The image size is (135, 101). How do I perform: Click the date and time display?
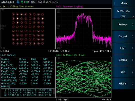pyautogui.click(x=48, y=2)
